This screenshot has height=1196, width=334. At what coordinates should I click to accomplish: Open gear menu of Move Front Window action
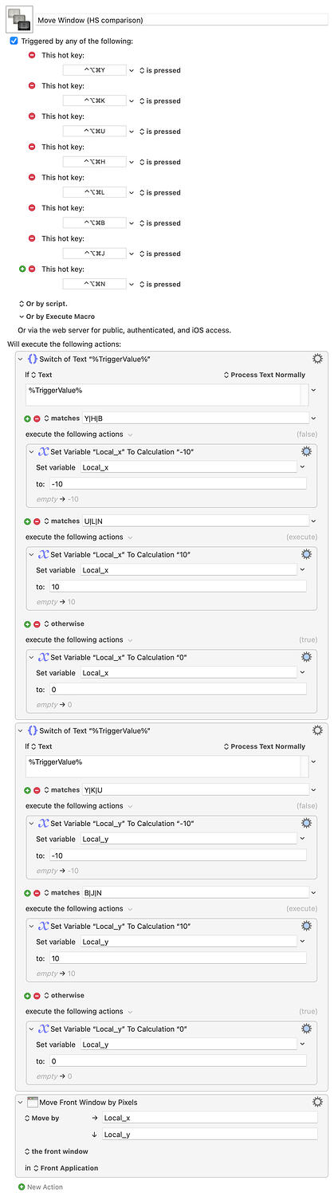(x=317, y=1102)
